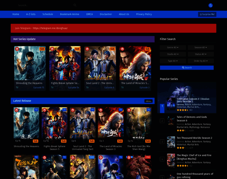Click red hot icon on The Rich God card
This screenshot has width=227, height=179.
click(129, 110)
